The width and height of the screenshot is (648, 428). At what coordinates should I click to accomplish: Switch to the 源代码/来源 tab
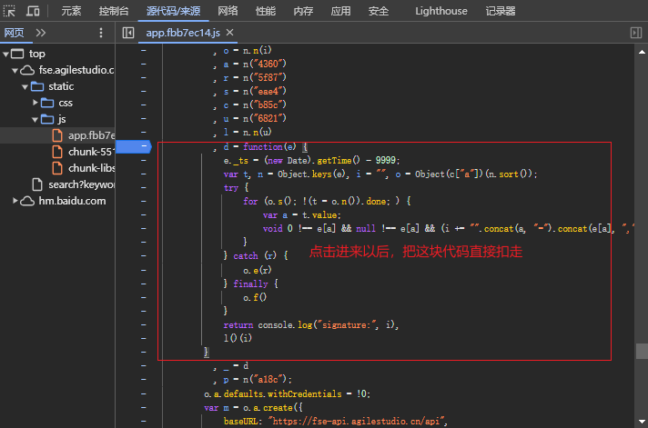coord(173,11)
